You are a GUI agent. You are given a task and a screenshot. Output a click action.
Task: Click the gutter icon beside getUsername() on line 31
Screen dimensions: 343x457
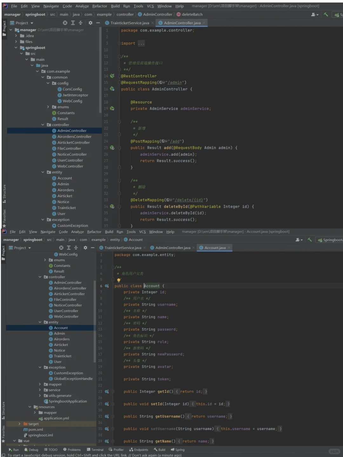(x=107, y=416)
